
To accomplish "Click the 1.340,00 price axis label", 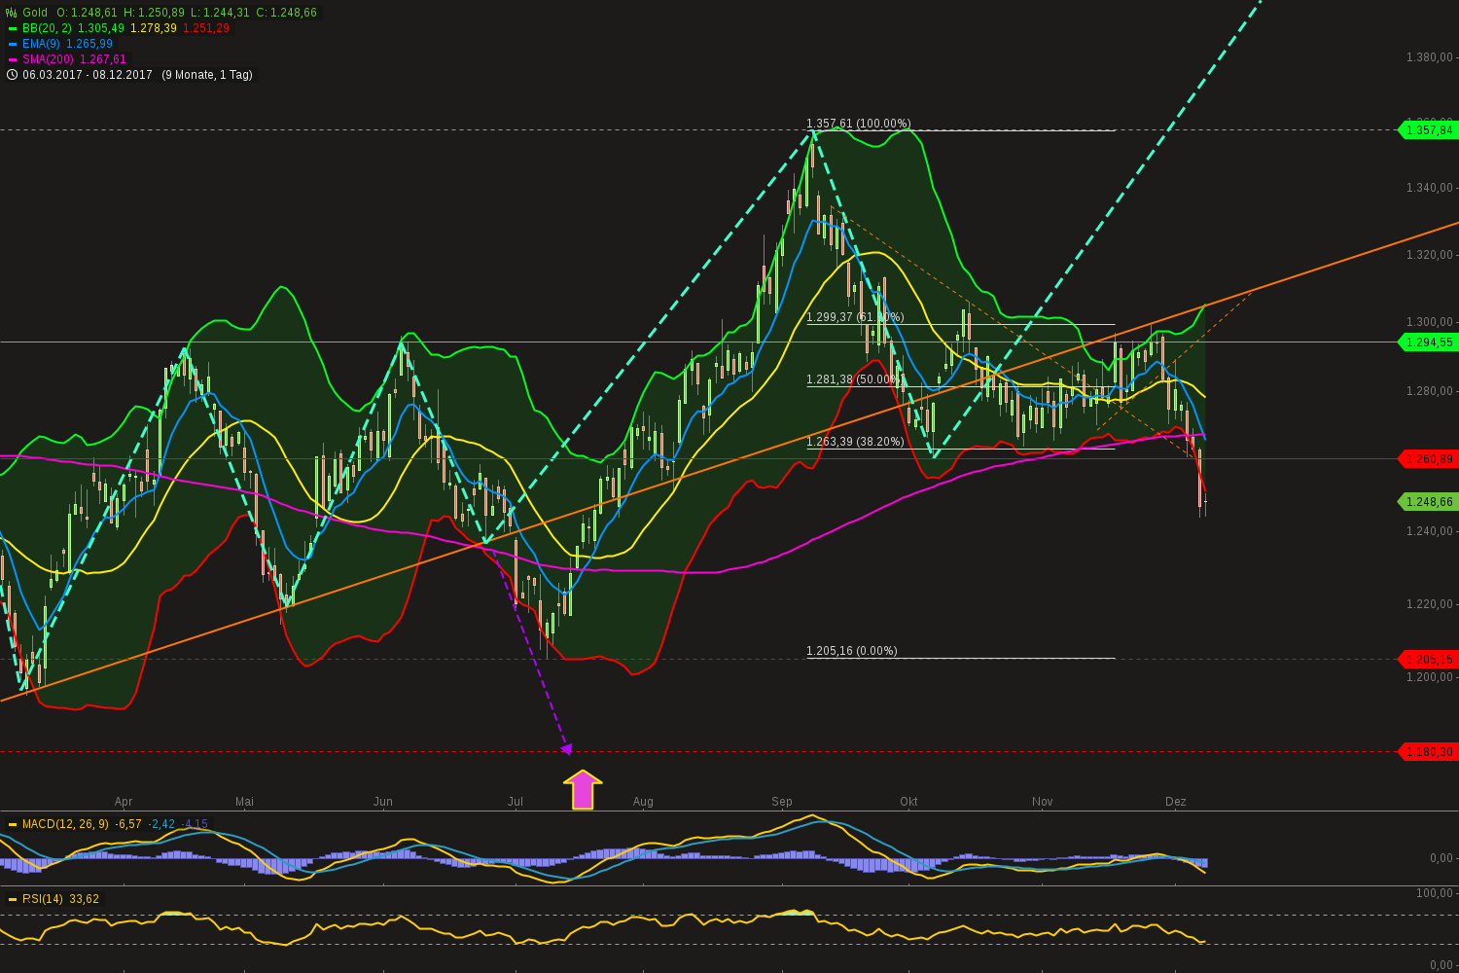I will tap(1430, 188).
